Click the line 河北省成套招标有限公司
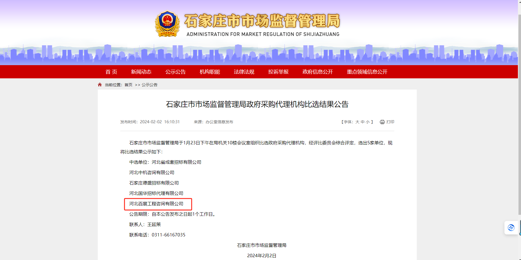Viewport: 521px width, 260px height. click(176, 162)
